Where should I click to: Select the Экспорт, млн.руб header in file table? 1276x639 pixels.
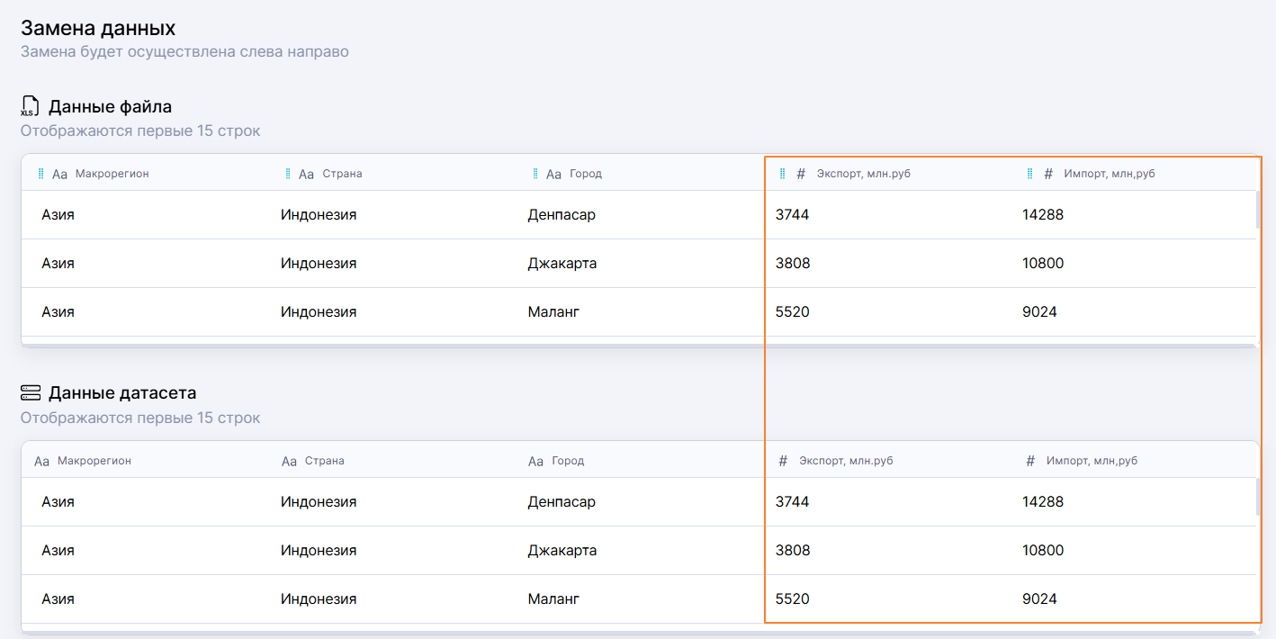863,174
